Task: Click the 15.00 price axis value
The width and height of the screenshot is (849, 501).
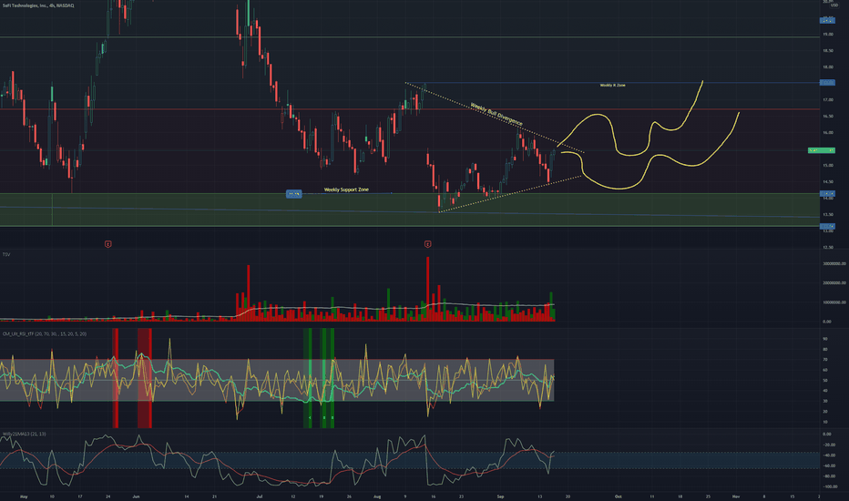Action: pyautogui.click(x=828, y=165)
